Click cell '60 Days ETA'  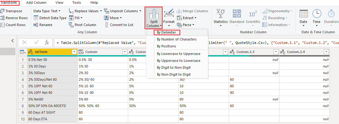coord(53,119)
